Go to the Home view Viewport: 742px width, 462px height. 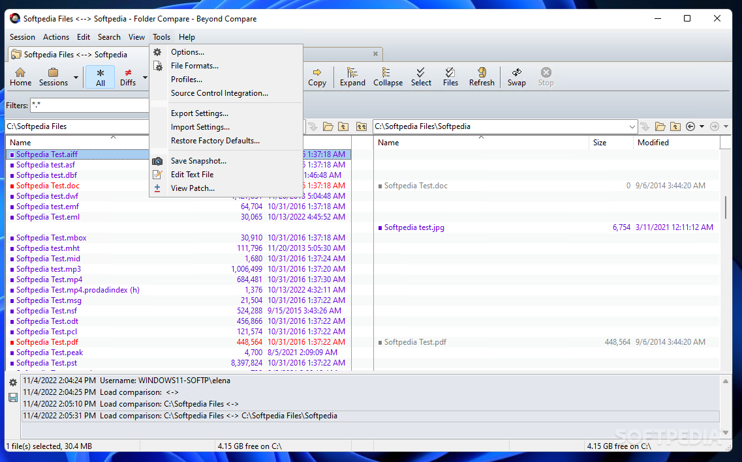click(20, 77)
